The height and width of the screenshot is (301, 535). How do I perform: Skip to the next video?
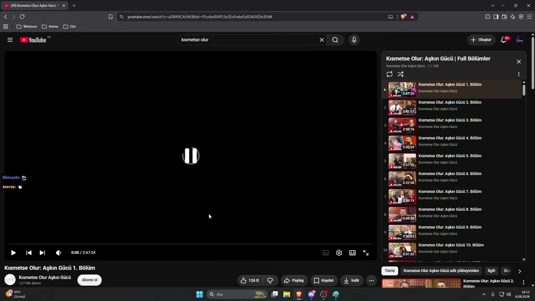(42, 253)
